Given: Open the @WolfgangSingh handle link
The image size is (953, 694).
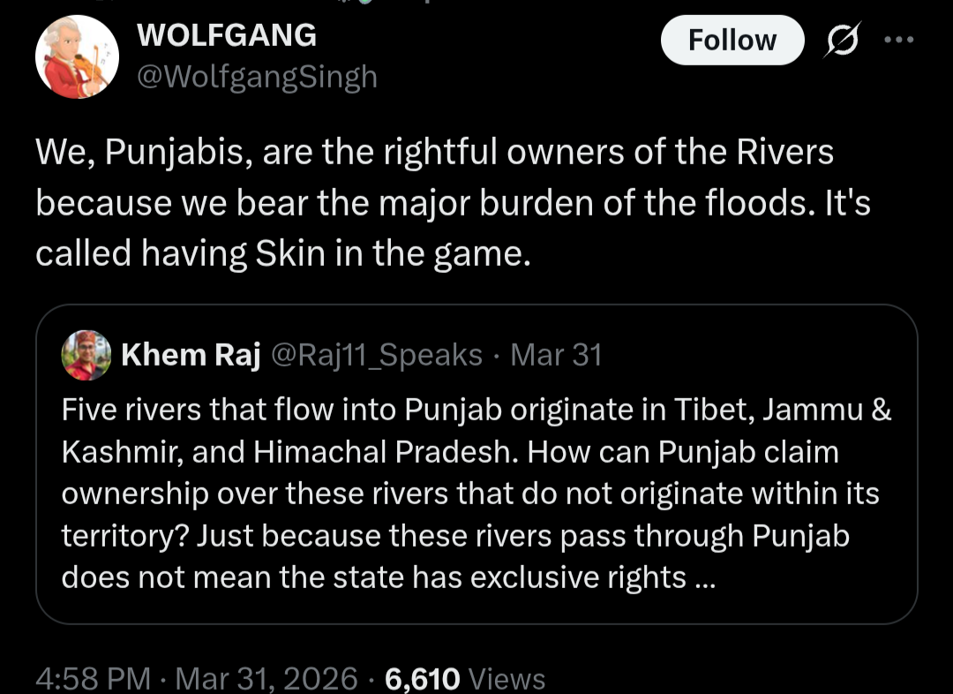Looking at the screenshot, I should point(258,77).
